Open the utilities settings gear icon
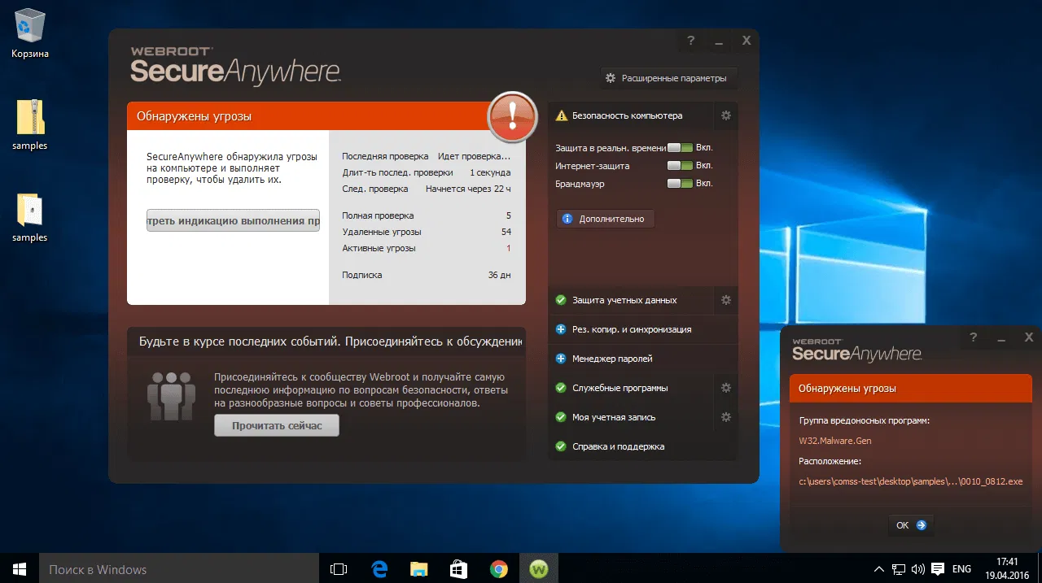 [726, 388]
